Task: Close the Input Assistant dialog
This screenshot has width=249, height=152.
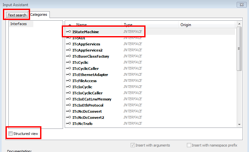Action: 242,5
